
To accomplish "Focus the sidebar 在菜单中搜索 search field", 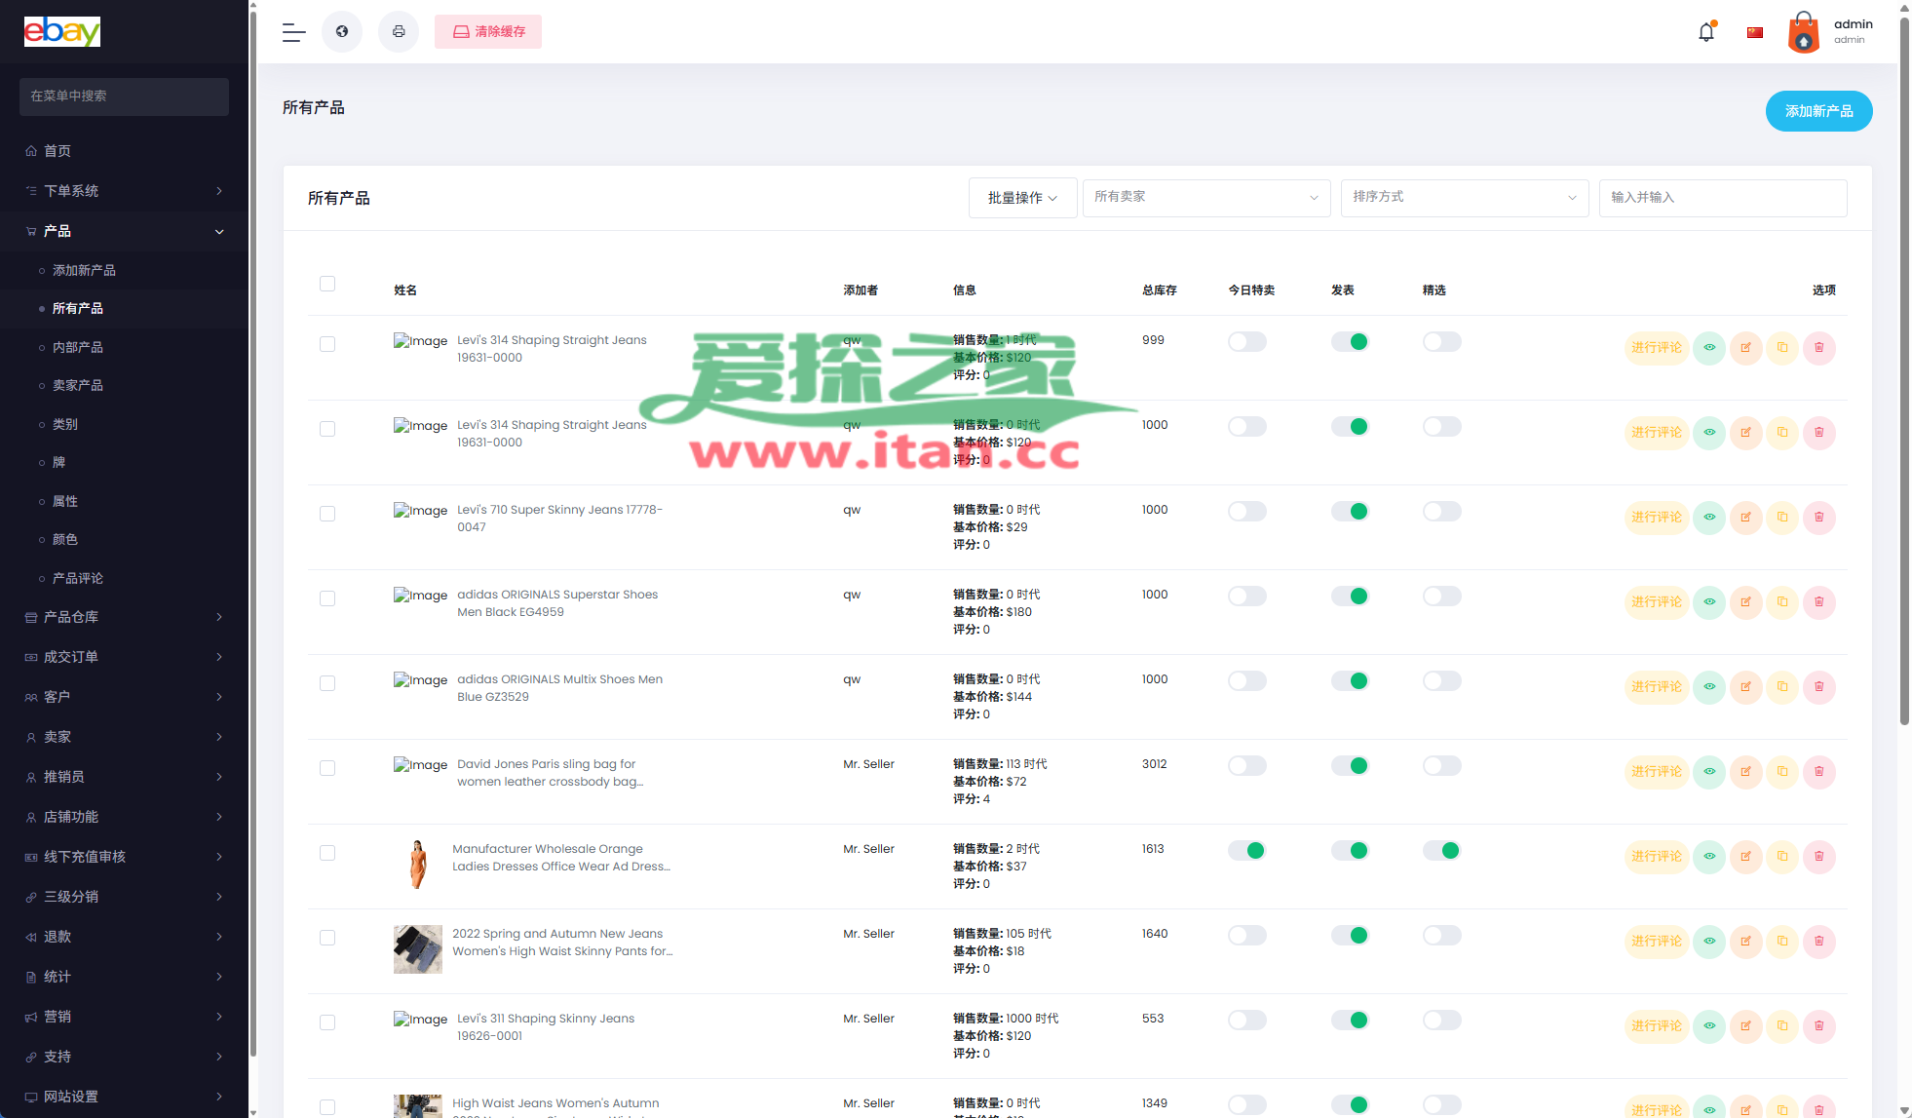I will point(124,96).
